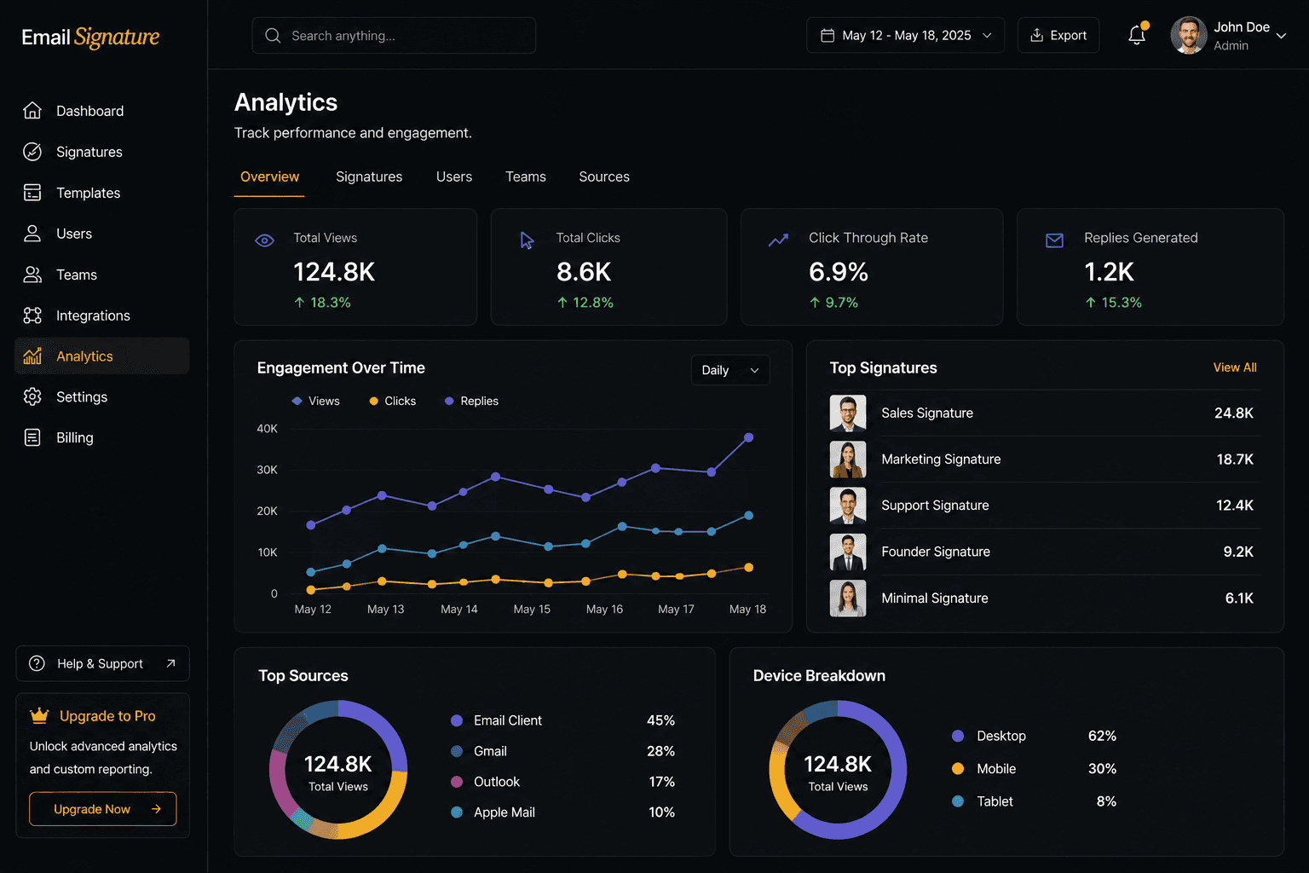The height and width of the screenshot is (873, 1309).
Task: Select the Support Signature row
Action: click(1045, 506)
